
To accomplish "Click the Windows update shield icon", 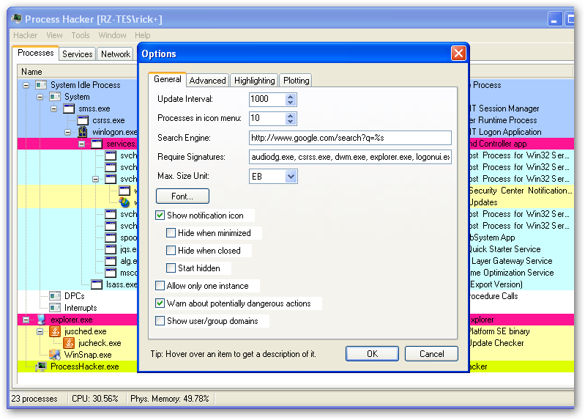I will 124,202.
